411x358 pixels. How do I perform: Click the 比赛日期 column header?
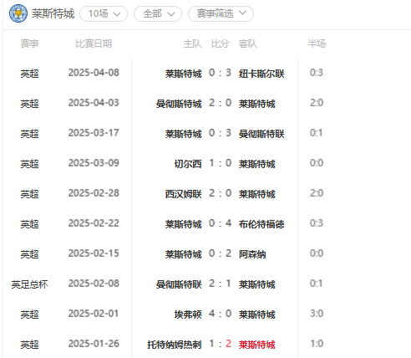click(x=94, y=43)
